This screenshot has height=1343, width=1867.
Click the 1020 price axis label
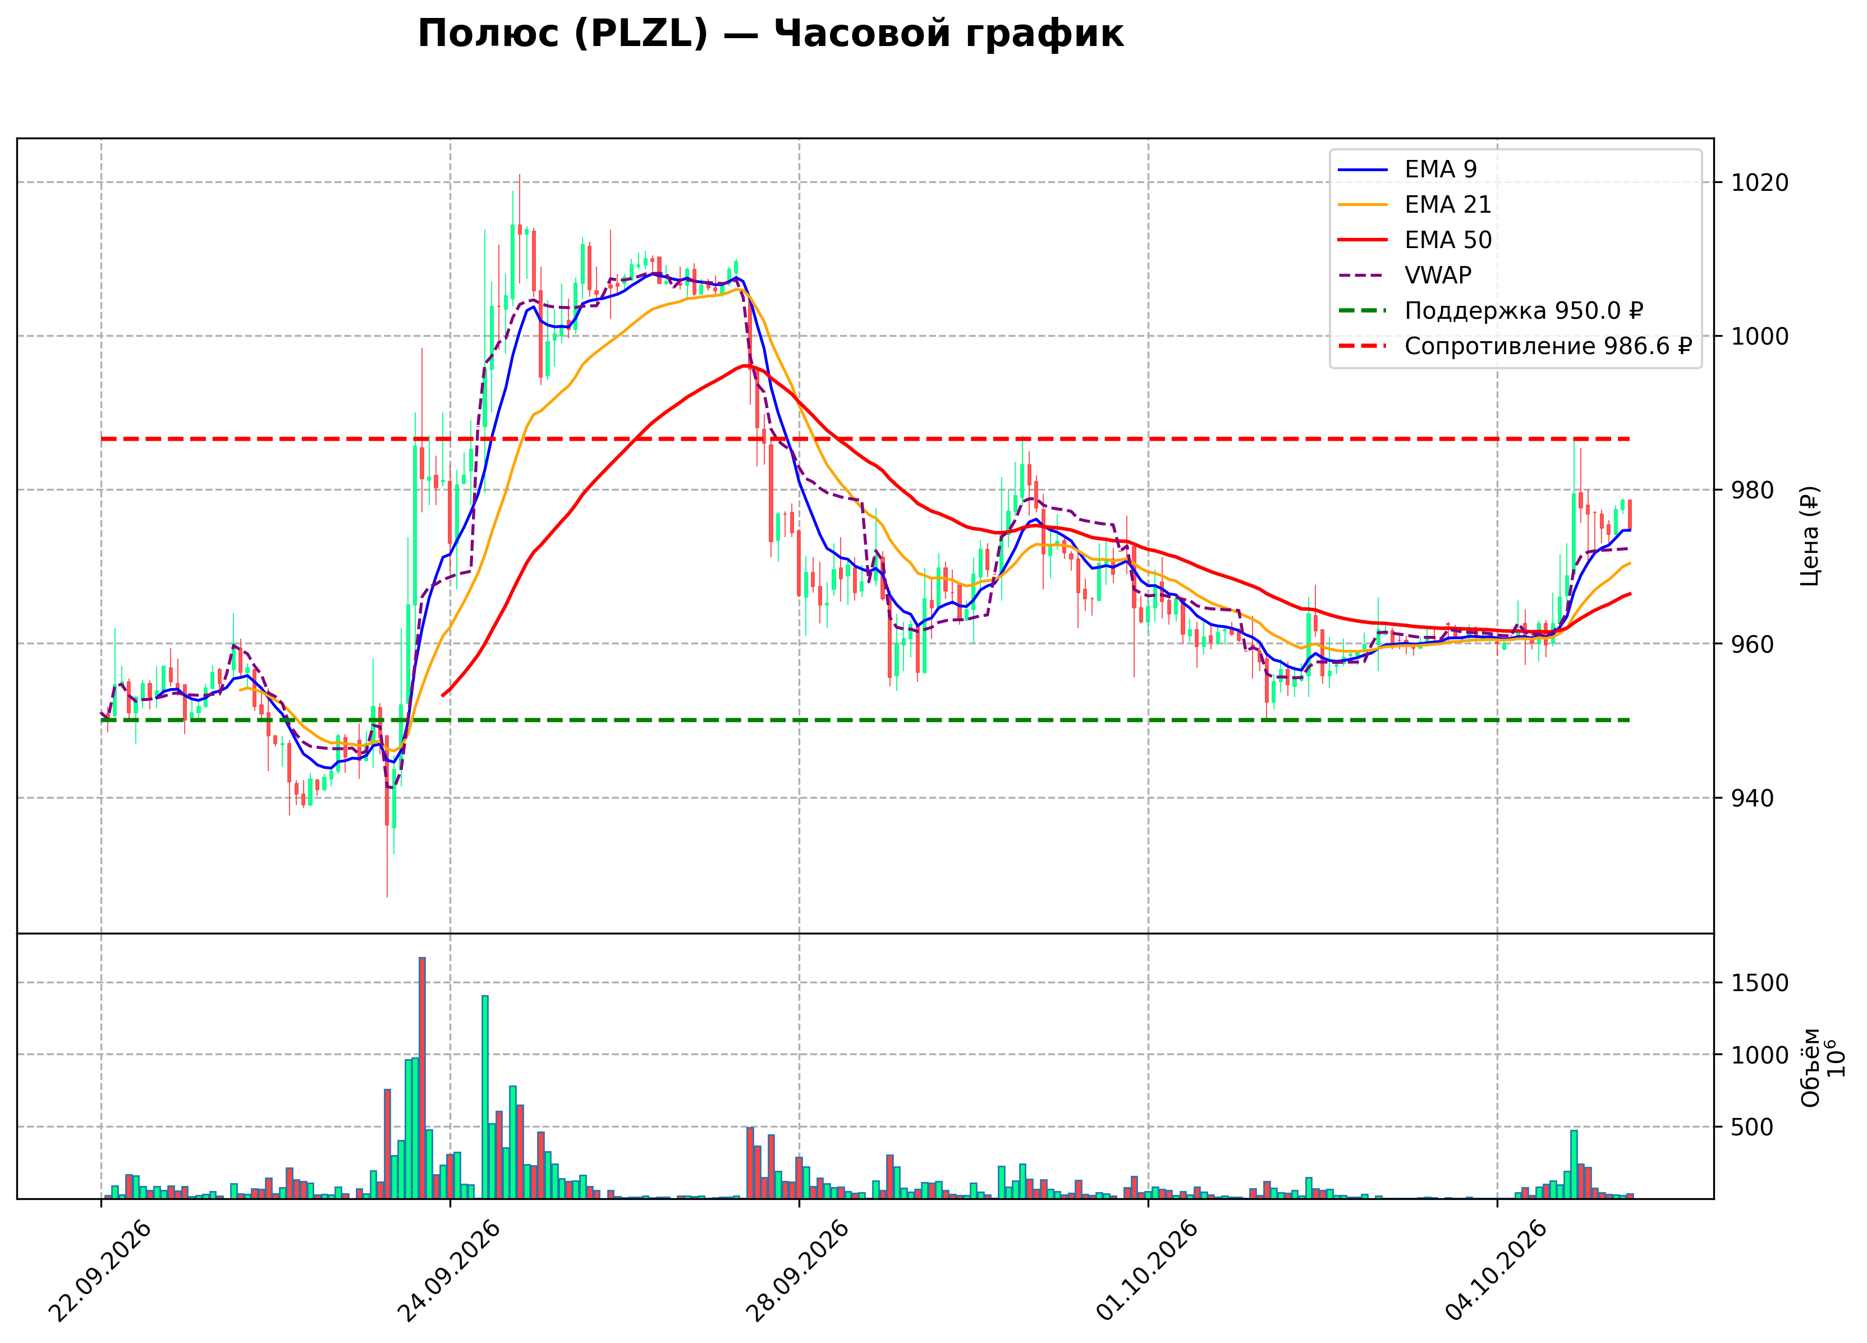coord(1760,183)
